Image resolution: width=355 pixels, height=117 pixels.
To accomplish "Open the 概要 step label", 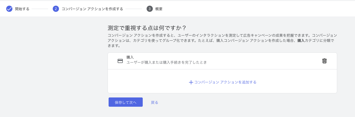I will point(159,9).
